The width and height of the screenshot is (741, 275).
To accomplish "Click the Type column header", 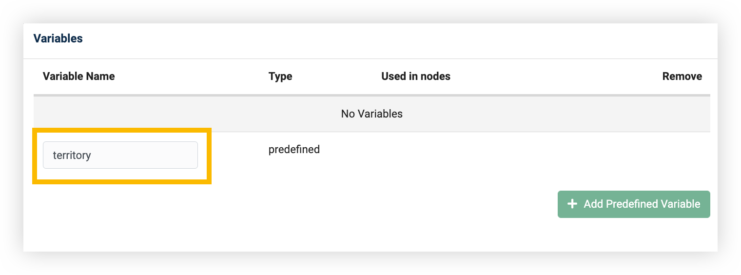I will pyautogui.click(x=280, y=77).
